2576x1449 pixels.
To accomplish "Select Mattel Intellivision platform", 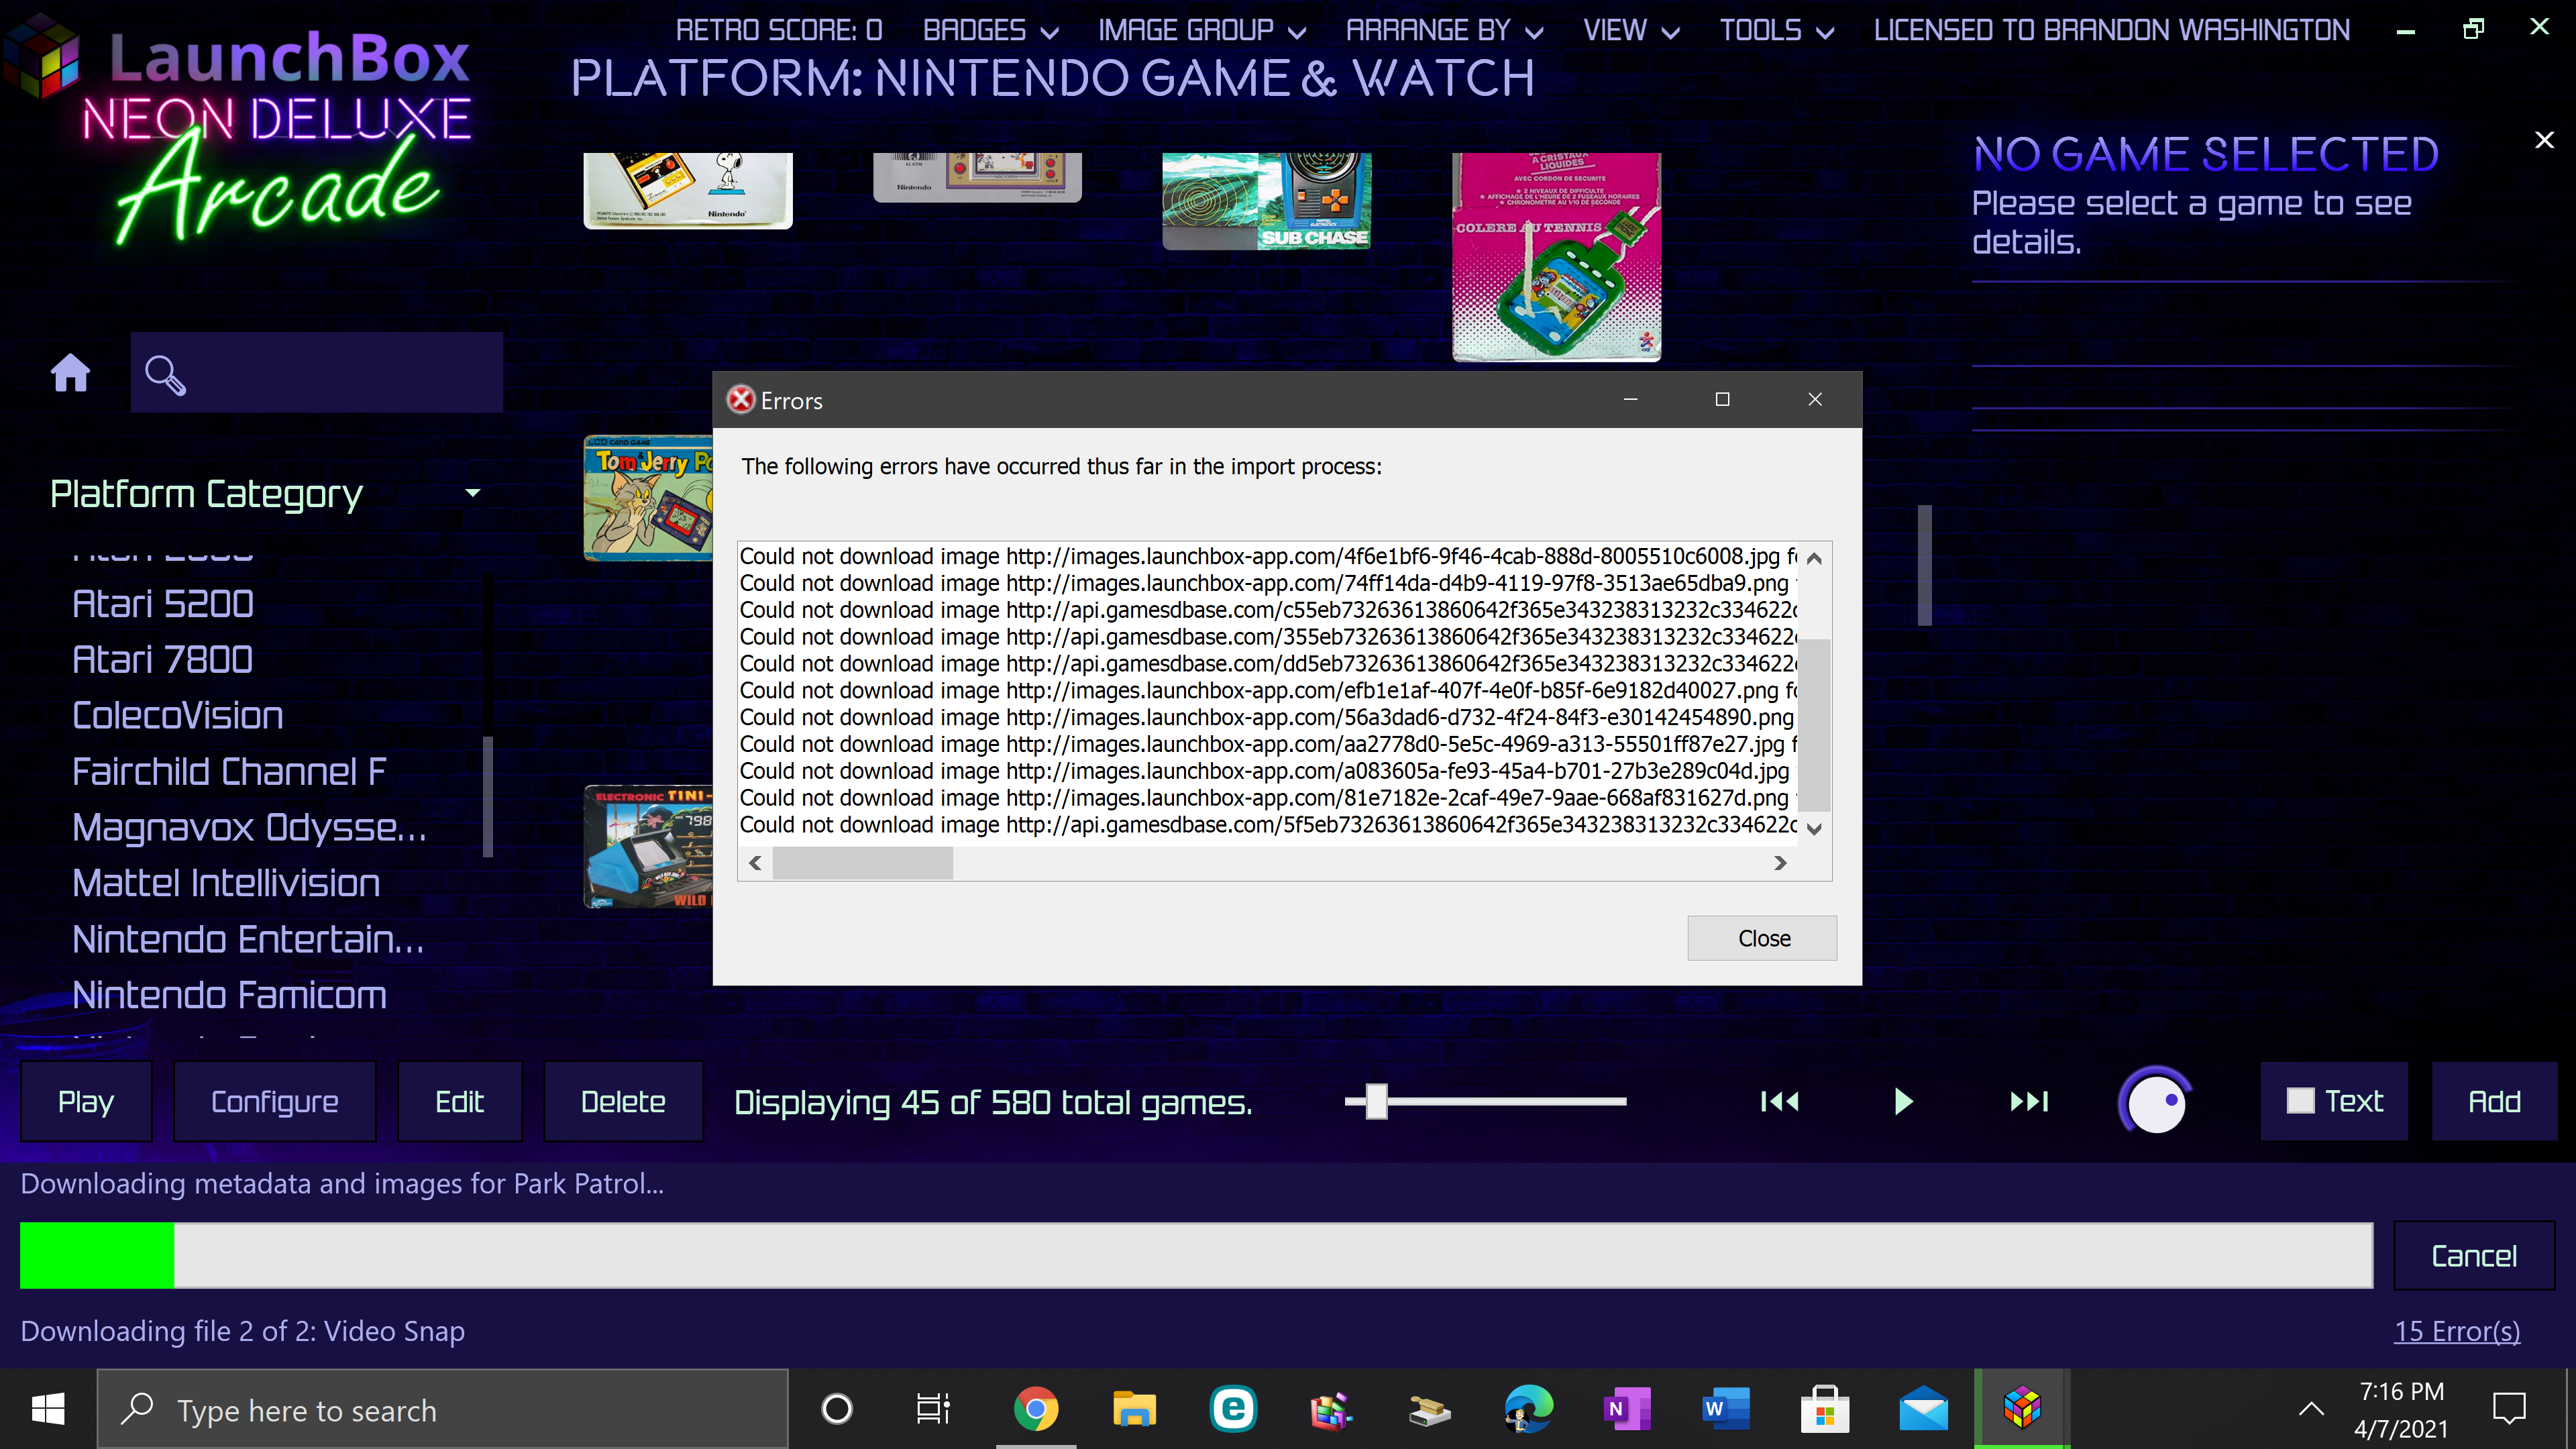I will [x=226, y=883].
